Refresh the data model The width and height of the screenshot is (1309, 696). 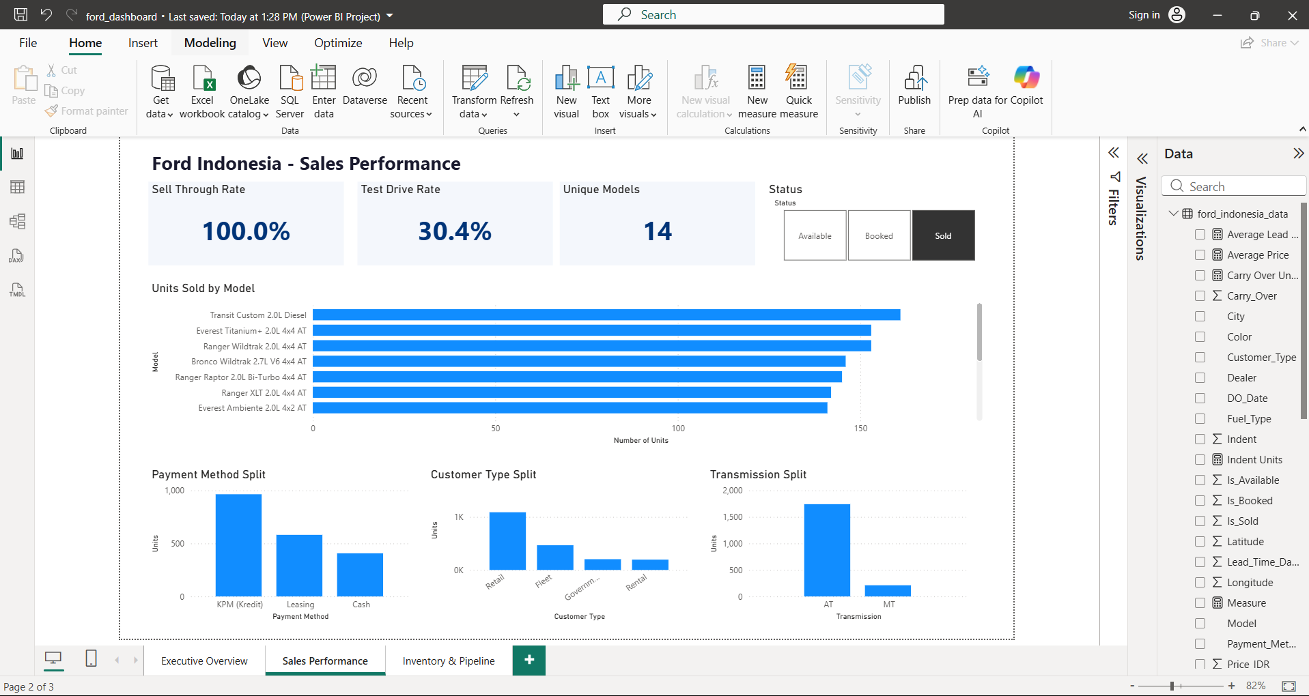517,92
